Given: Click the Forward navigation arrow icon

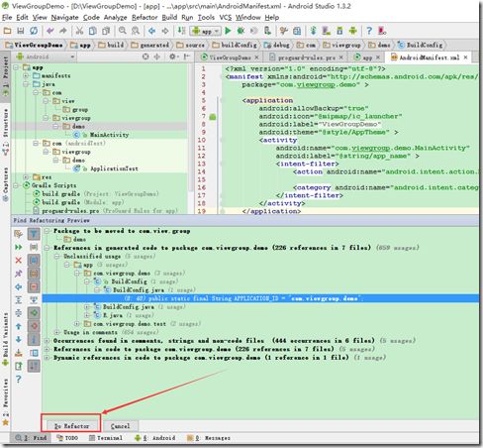Looking at the screenshot, I should click(x=165, y=31).
